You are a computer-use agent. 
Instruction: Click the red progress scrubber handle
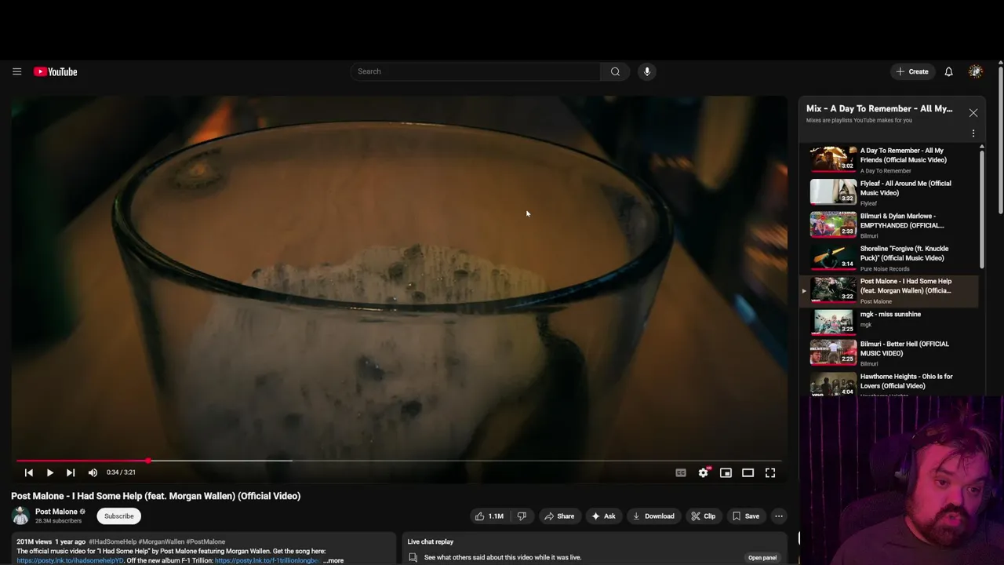tap(147, 461)
